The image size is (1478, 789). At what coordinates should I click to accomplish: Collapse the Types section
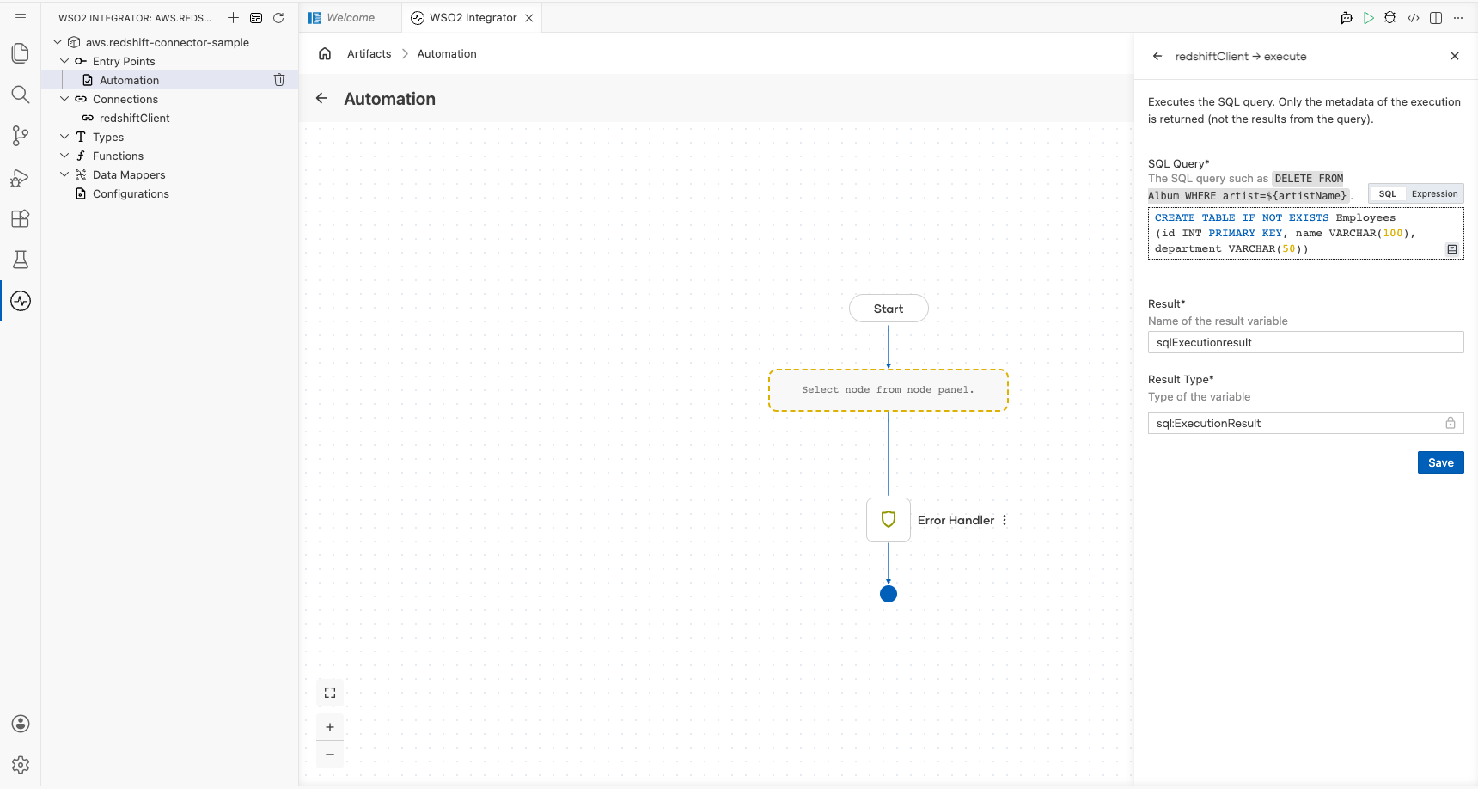point(64,137)
